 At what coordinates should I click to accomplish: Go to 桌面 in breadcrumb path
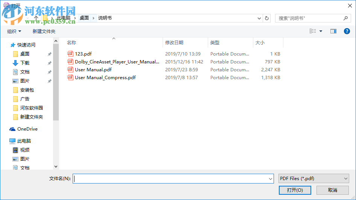84,18
